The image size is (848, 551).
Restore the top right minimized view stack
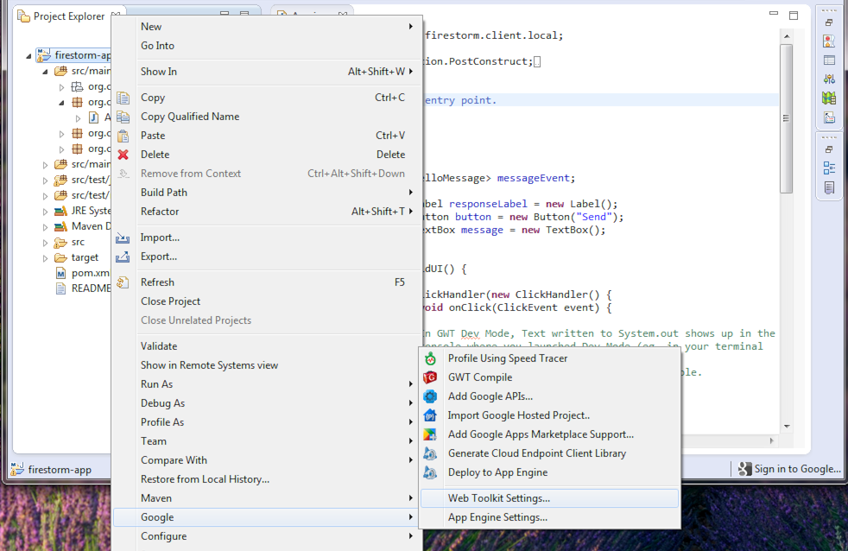tap(828, 22)
